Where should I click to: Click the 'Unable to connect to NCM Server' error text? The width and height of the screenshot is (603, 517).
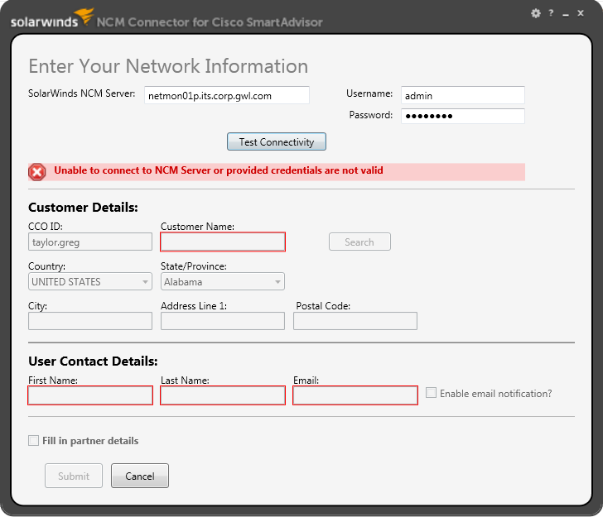coord(219,170)
